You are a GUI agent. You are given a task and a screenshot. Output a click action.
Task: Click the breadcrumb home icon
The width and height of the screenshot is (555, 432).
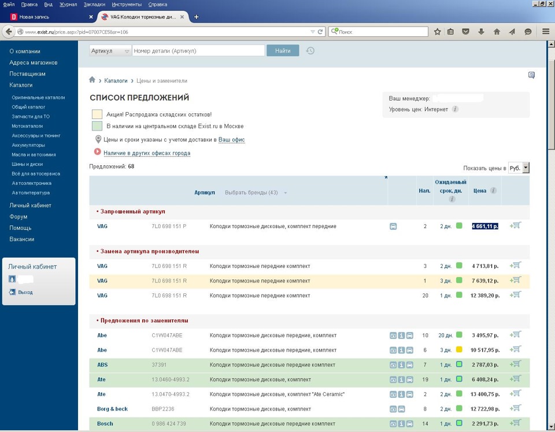(x=92, y=80)
